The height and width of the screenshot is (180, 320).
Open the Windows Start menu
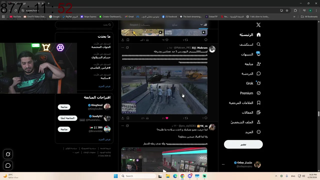[x=115, y=176]
